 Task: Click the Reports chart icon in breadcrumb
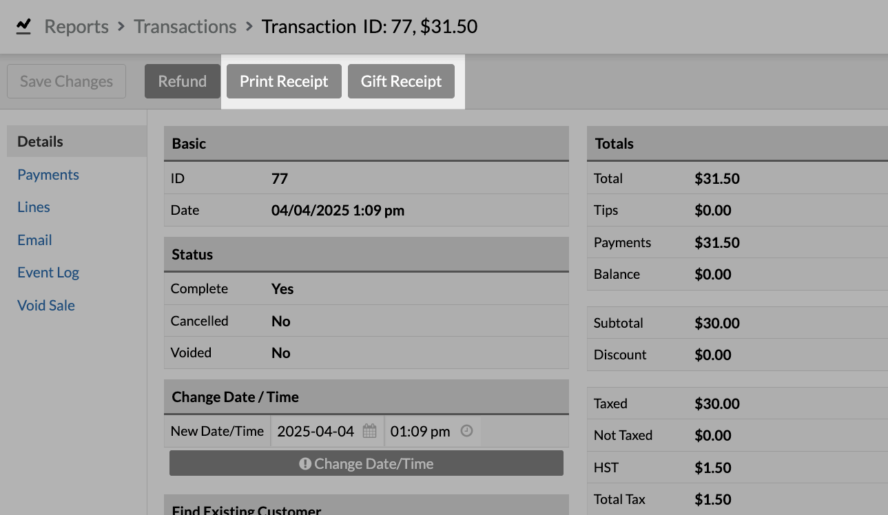tap(23, 26)
